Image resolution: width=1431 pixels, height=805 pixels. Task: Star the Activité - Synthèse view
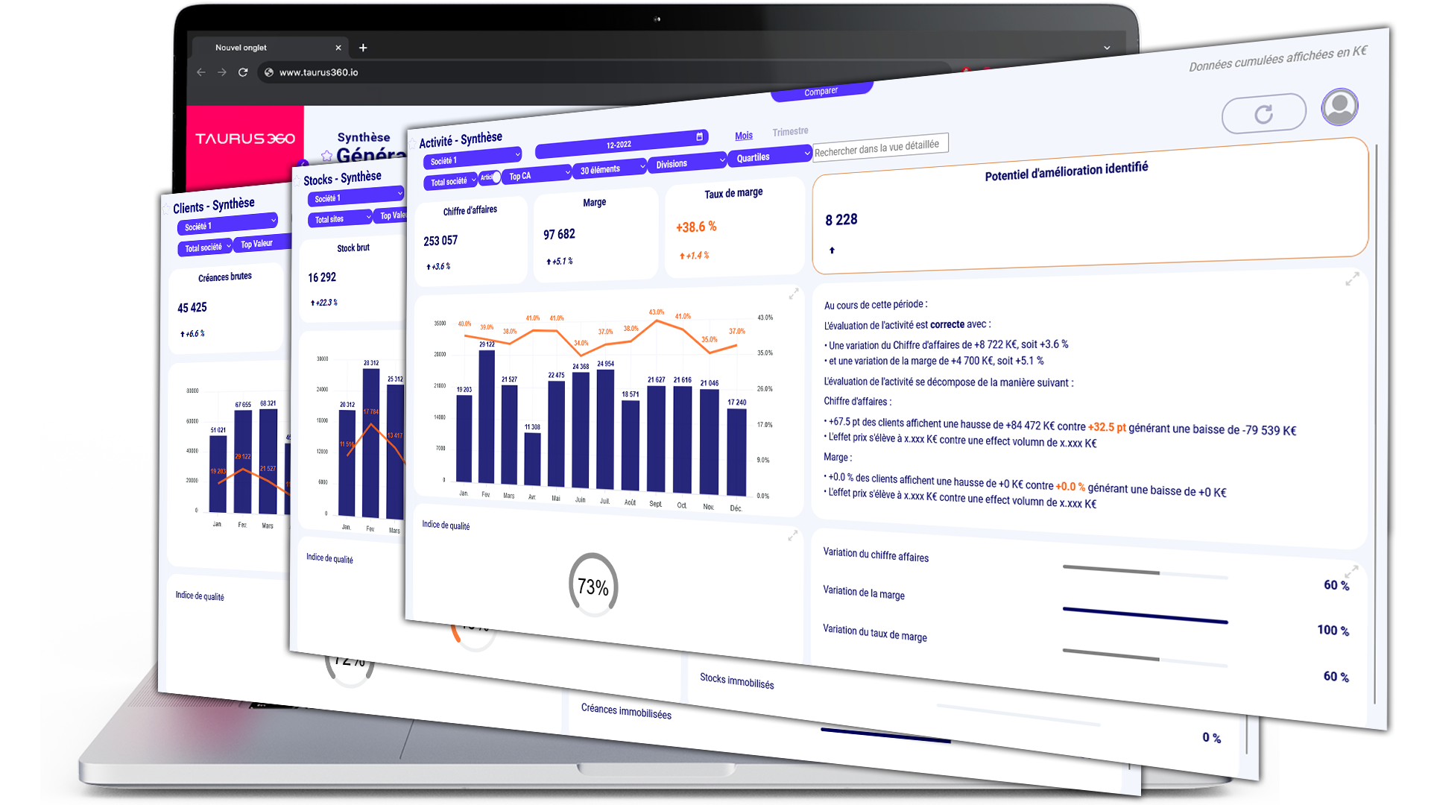click(x=412, y=144)
